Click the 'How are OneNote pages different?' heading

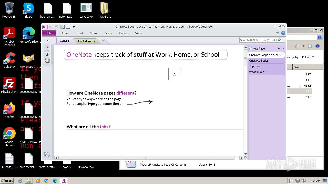101,93
